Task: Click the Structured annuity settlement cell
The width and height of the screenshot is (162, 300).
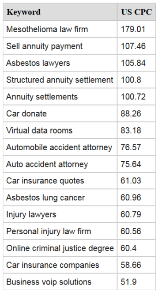Action: click(x=60, y=80)
